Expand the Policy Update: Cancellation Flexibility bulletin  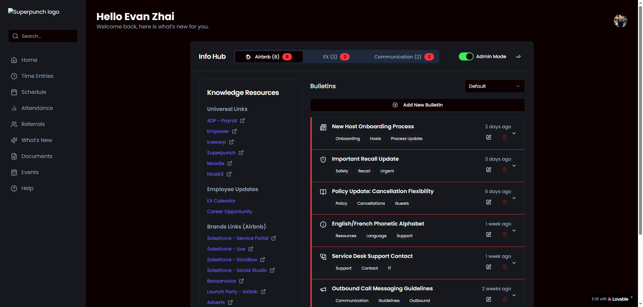[514, 198]
